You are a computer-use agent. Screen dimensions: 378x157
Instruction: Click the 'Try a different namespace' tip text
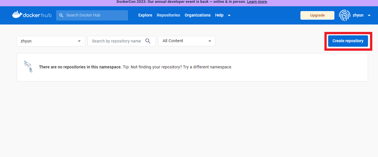(x=208, y=67)
